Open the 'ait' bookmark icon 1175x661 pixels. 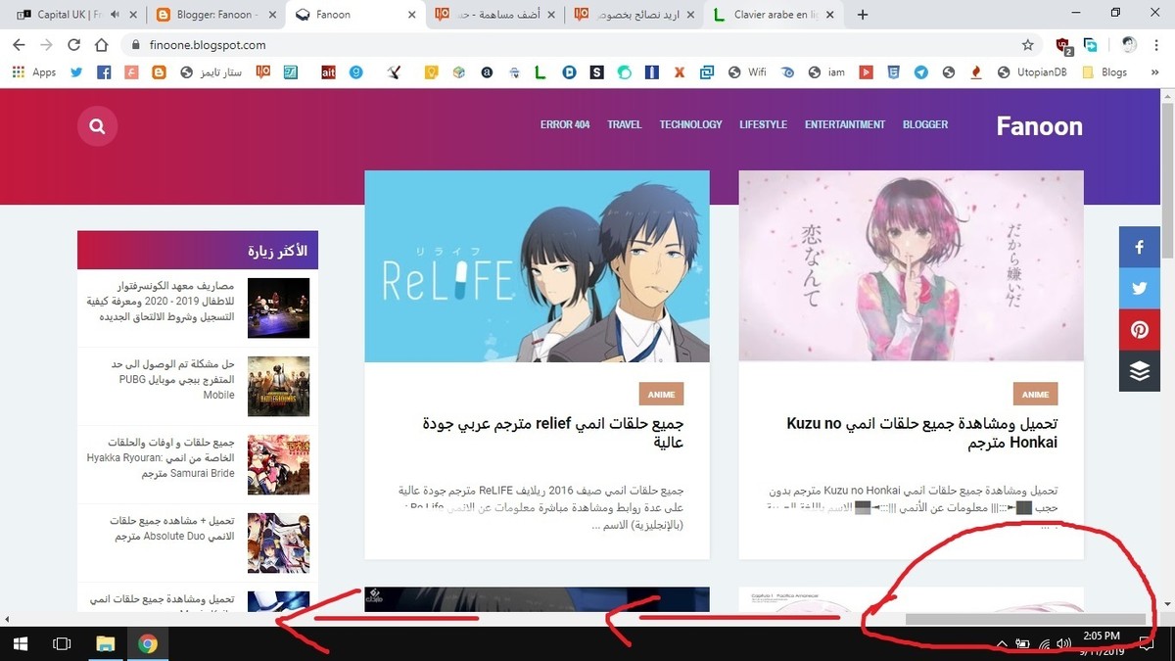[329, 72]
